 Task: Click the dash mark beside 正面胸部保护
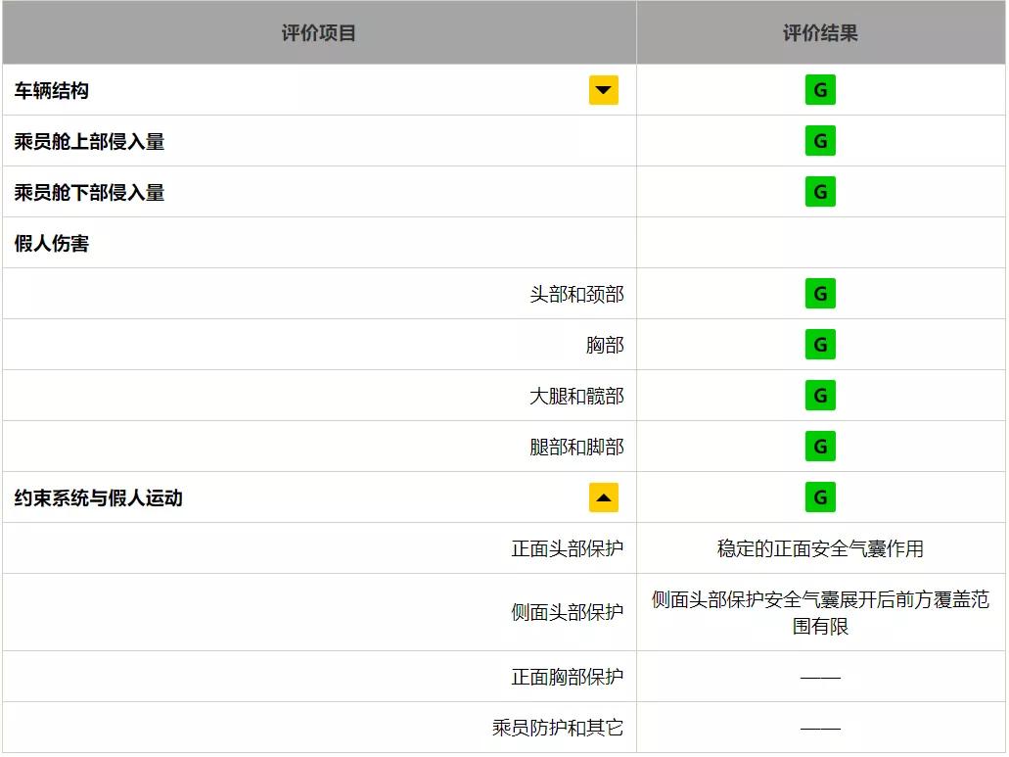point(820,676)
